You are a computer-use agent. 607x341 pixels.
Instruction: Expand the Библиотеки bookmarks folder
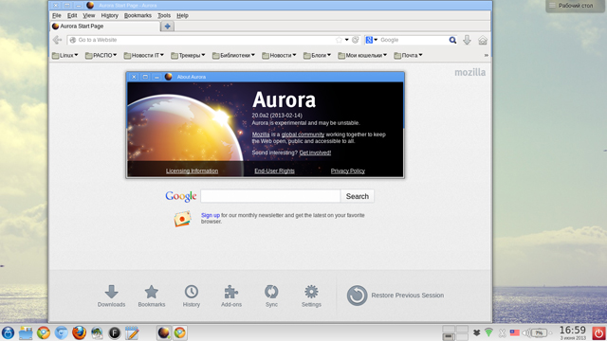pos(233,56)
